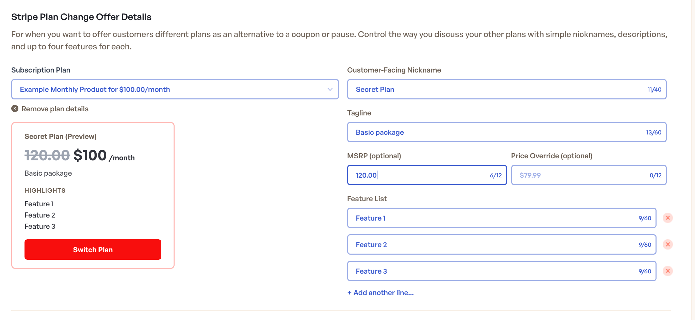Click into the Tagline input

(x=497, y=132)
